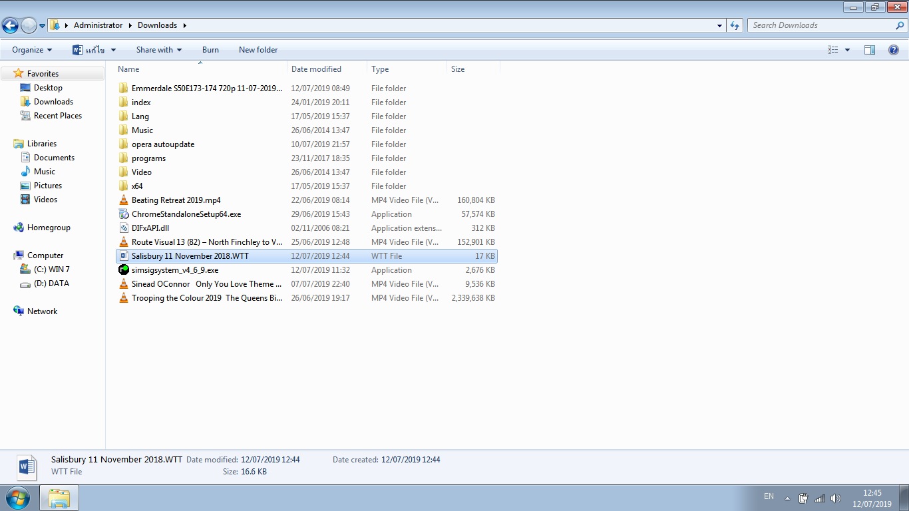Select the opera autoupdate folder icon
This screenshot has height=511, width=909.
click(124, 144)
